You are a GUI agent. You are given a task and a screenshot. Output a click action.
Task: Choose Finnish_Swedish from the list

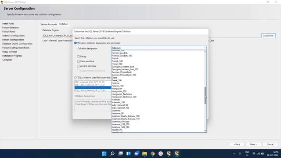pyautogui.click(x=120, y=53)
